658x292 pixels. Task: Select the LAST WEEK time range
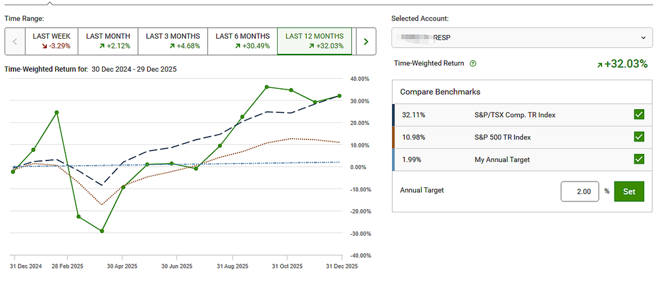tap(52, 41)
